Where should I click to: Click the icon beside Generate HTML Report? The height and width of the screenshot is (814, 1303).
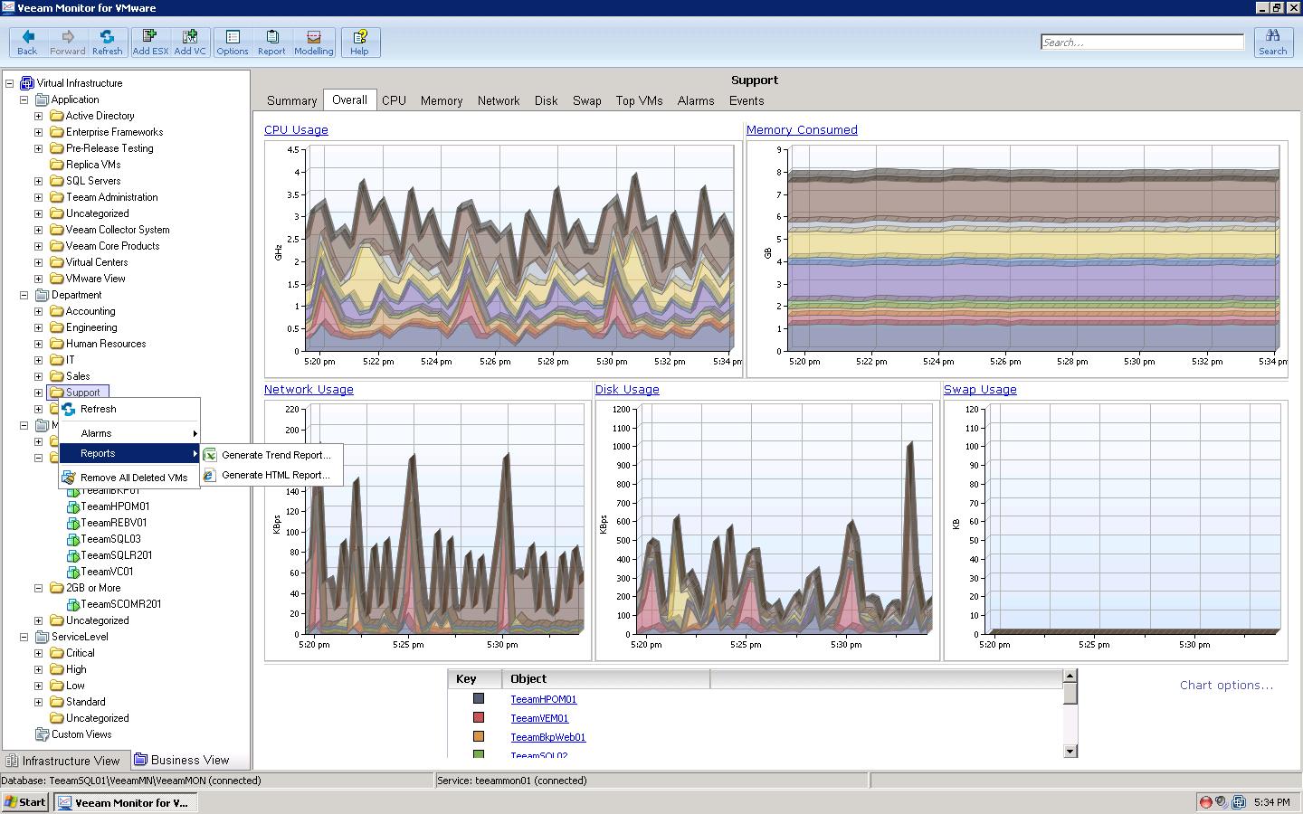point(210,475)
